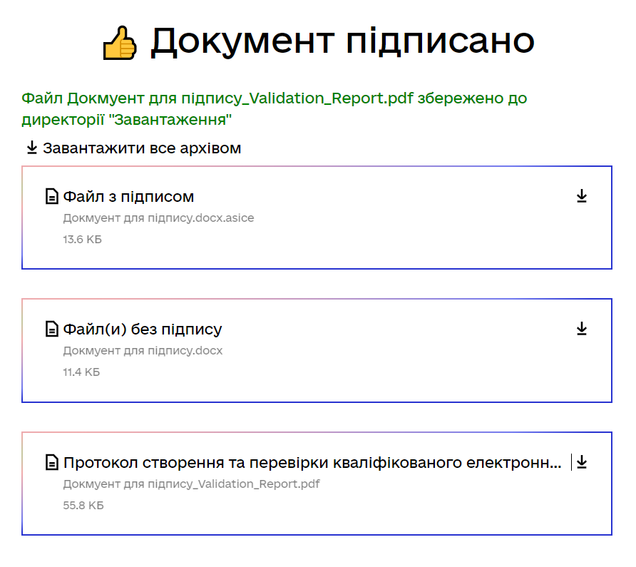Click the filename 'Докмуент для підпису_Validation_Report.pdf'

point(191,484)
